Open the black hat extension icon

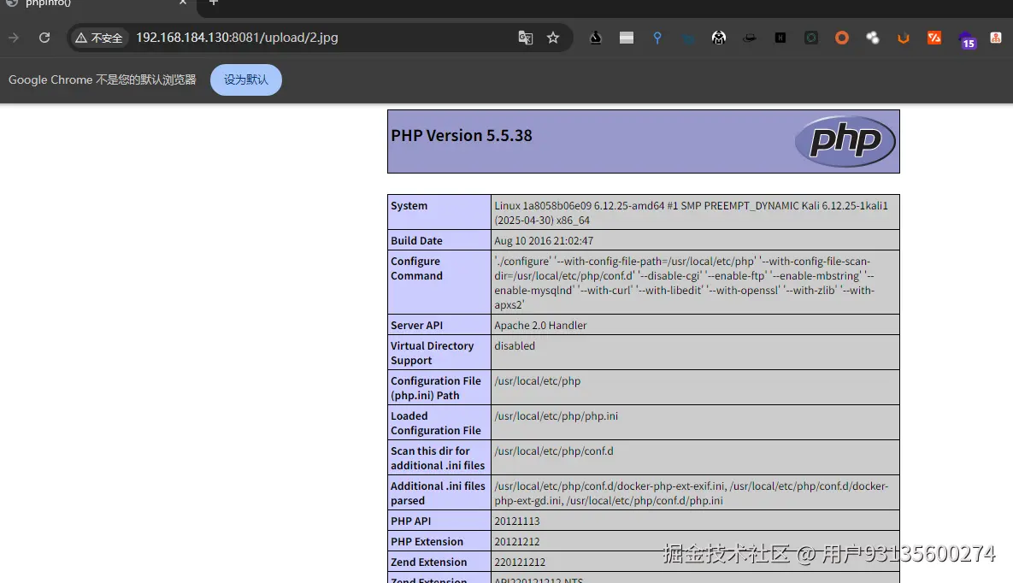pos(750,38)
